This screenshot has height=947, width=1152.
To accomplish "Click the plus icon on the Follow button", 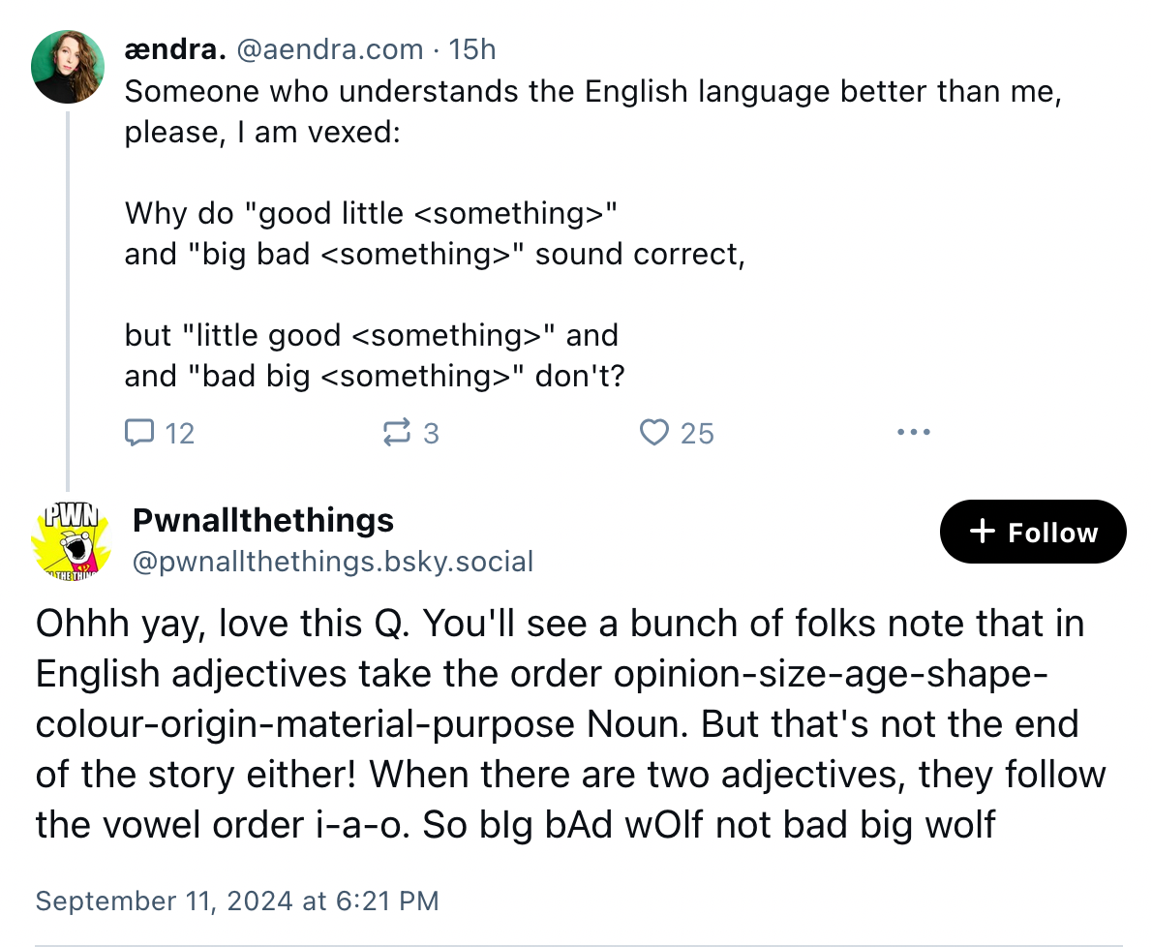I will (x=984, y=532).
